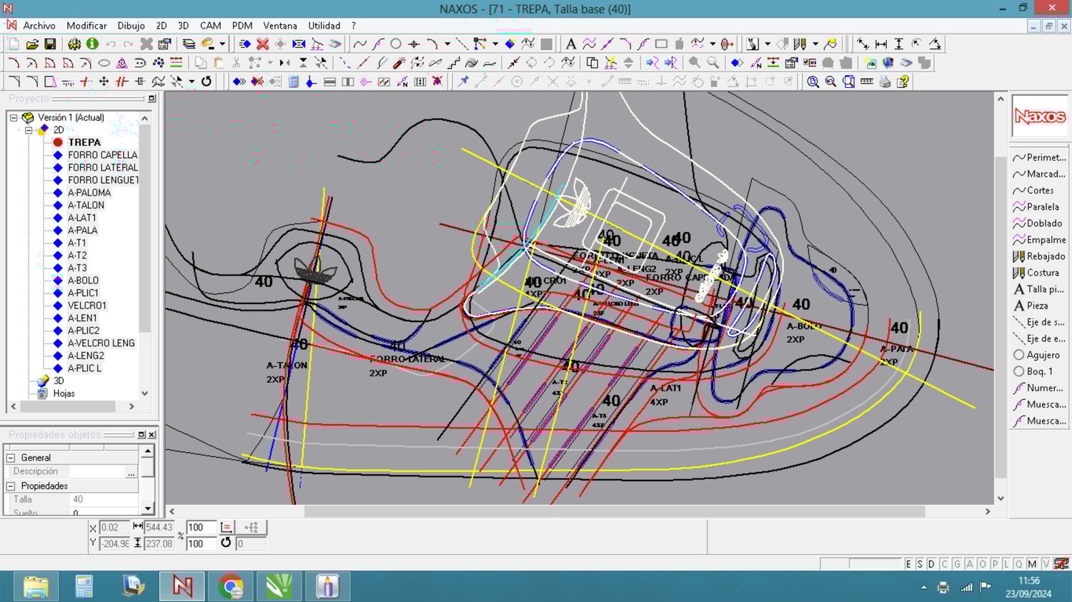
Task: Click the canvas vertical scrollbar down arrow
Action: pyautogui.click(x=1001, y=498)
